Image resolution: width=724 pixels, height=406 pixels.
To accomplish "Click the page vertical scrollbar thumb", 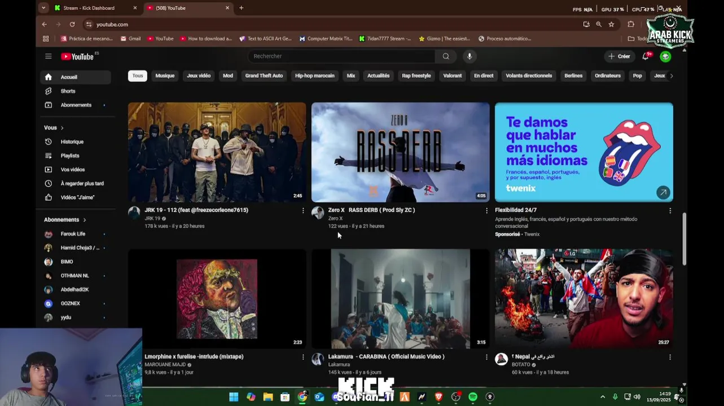I will 684,239.
